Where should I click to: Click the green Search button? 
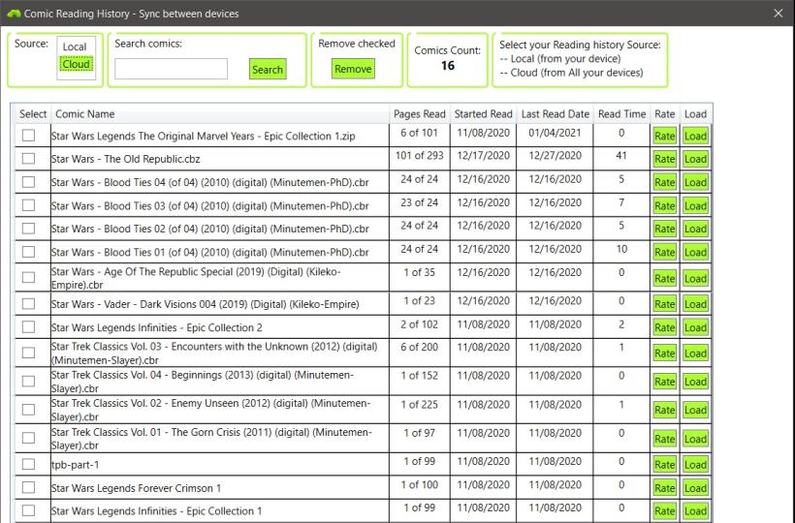[x=268, y=70]
